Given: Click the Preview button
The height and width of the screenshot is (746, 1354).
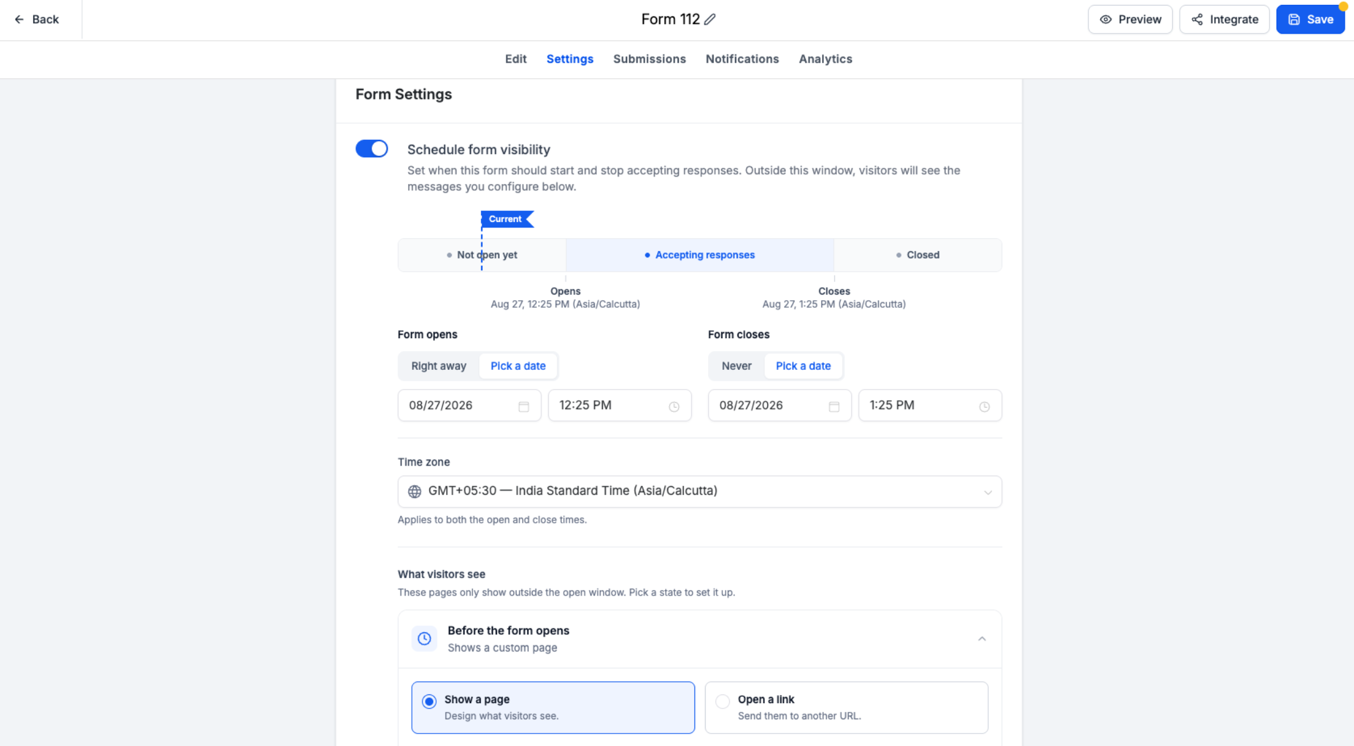Looking at the screenshot, I should coord(1130,19).
